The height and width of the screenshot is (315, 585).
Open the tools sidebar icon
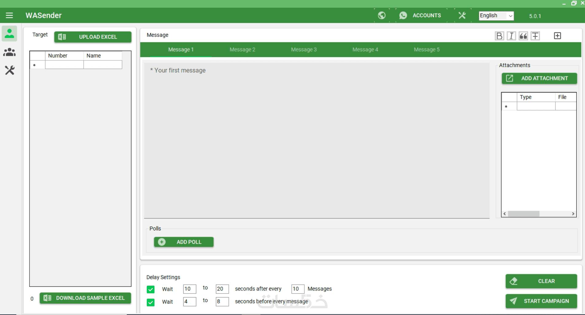tap(10, 70)
